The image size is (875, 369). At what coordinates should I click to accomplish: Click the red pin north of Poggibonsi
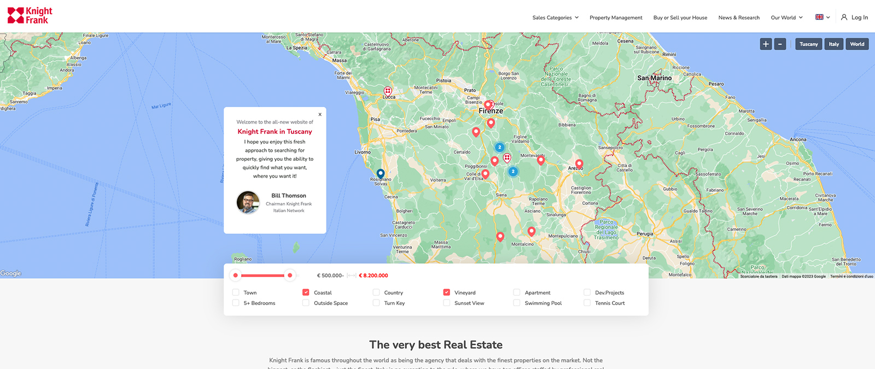494,161
